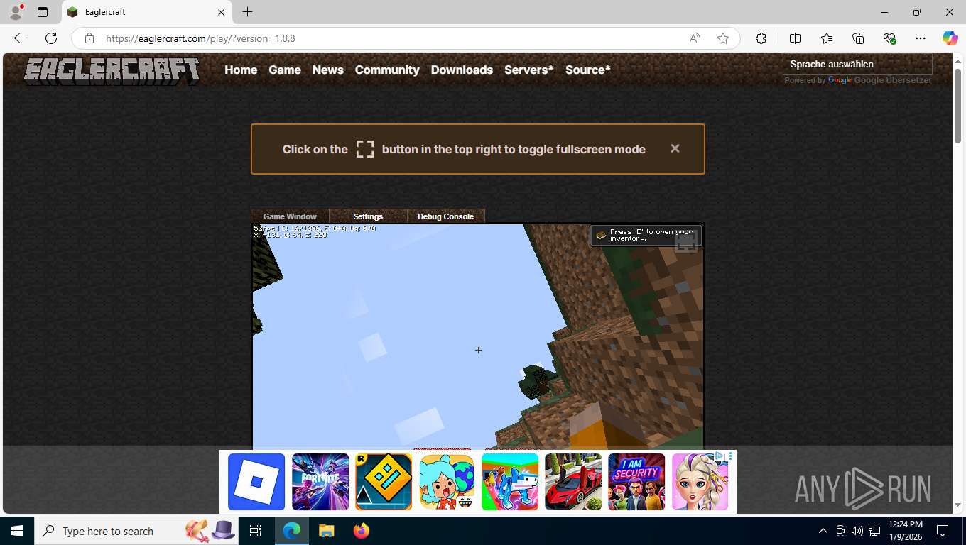The height and width of the screenshot is (545, 966).
Task: Open the Windows Start menu
Action: point(17,531)
